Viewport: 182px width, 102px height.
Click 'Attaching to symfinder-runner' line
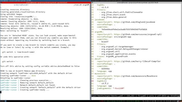pyautogui.click(x=15, y=78)
